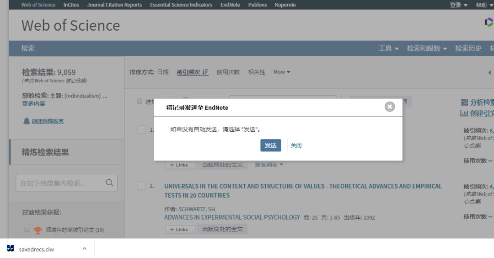
Task: Tick checkbox for result 2
Action: pyautogui.click(x=141, y=186)
